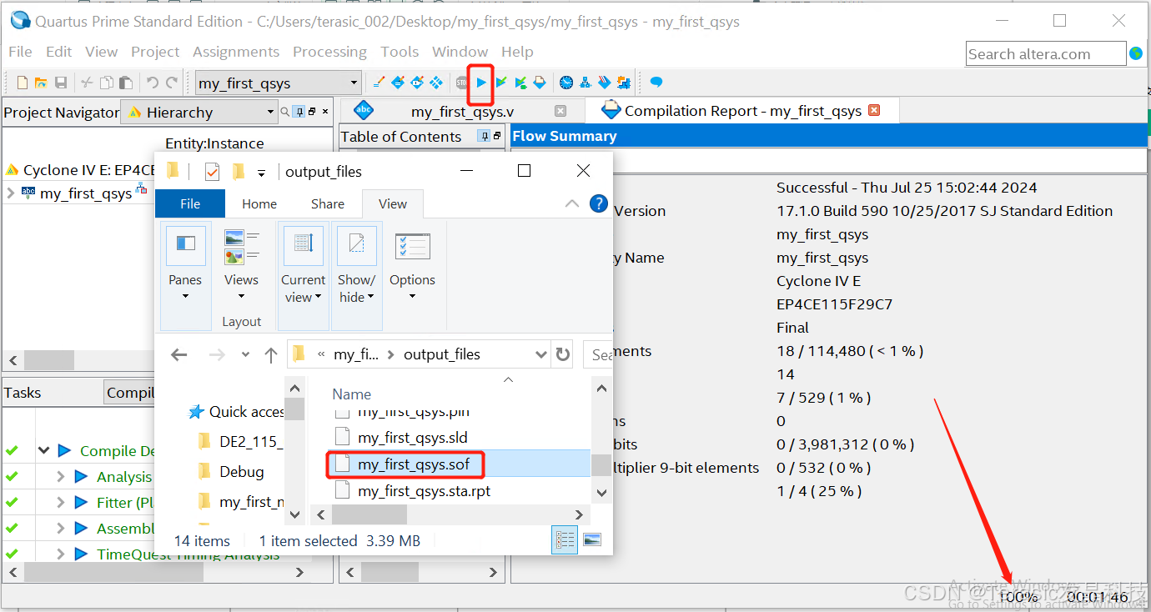Open the Programmer toolbar icon
The image size is (1151, 612).
click(x=605, y=83)
